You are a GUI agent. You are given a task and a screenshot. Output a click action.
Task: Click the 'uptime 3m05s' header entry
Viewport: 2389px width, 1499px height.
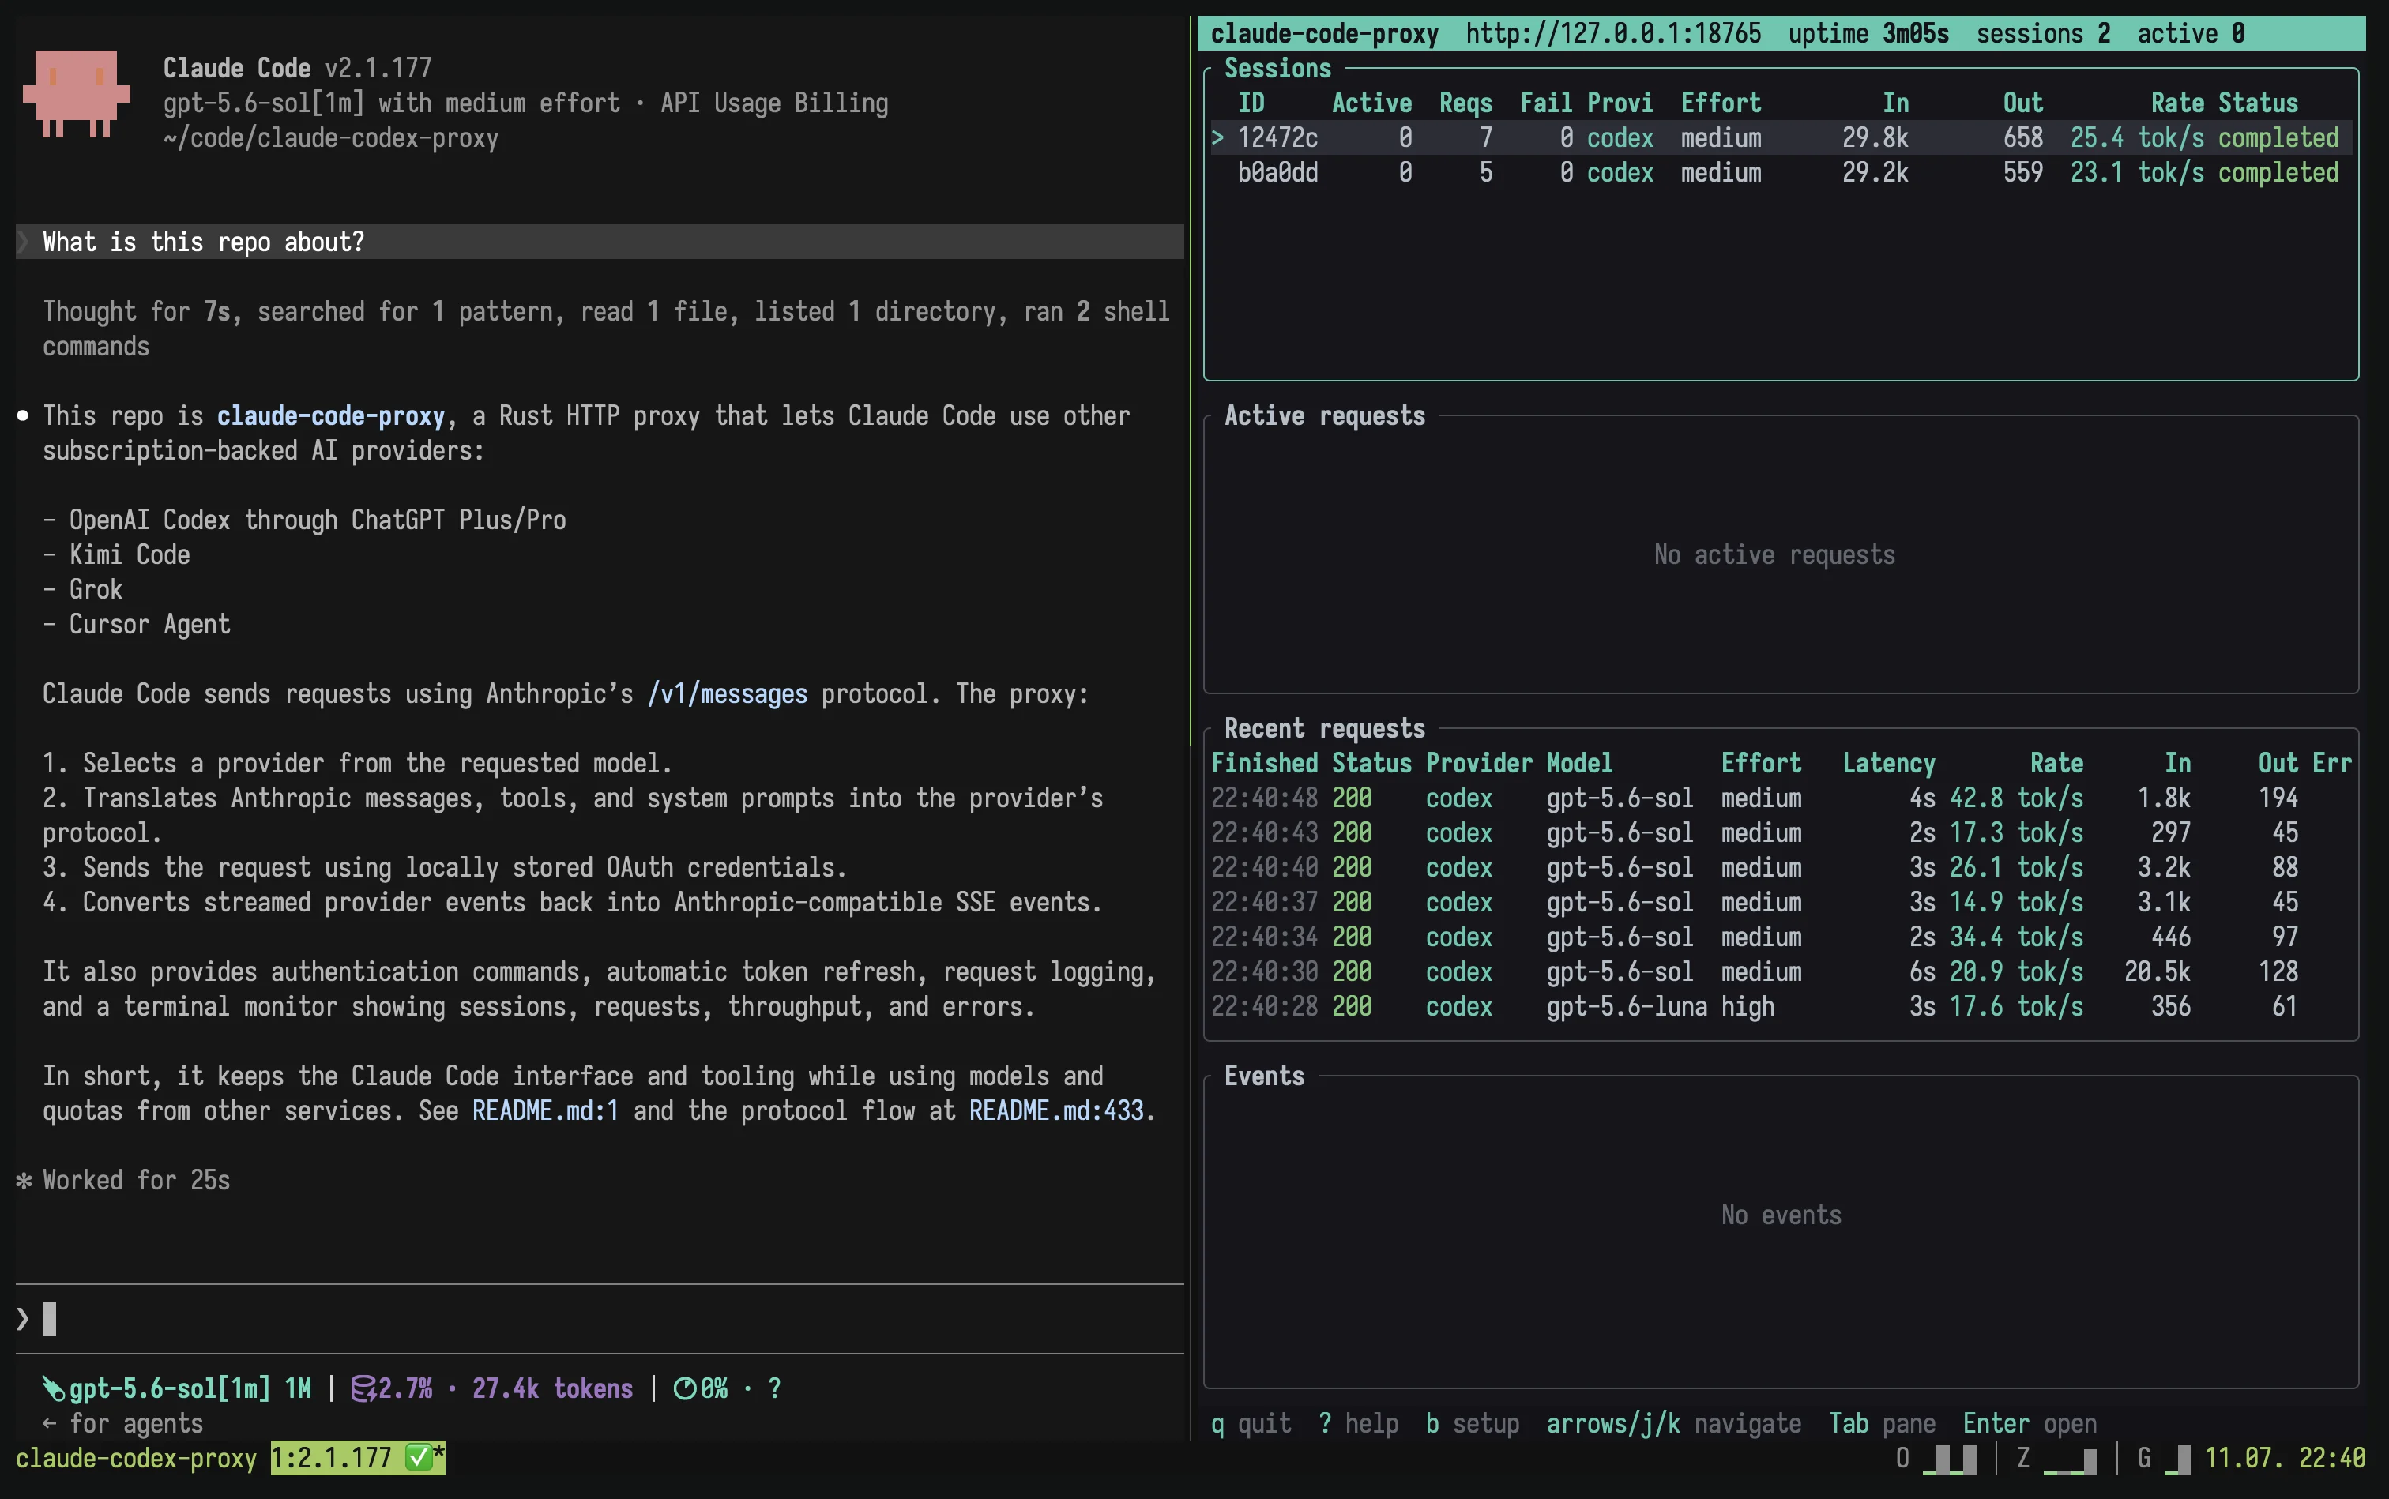point(1868,34)
